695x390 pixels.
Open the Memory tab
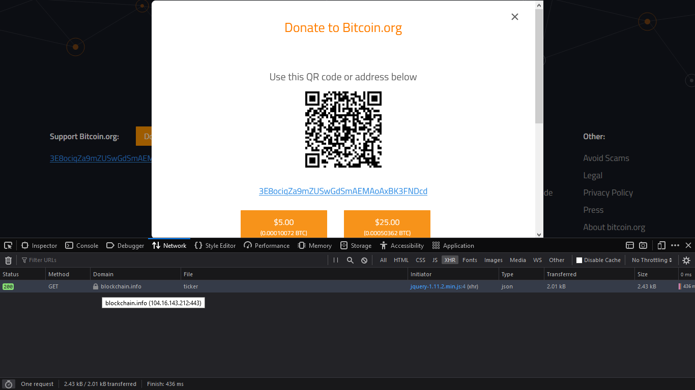(x=314, y=245)
